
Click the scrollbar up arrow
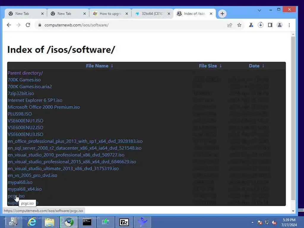point(293,34)
